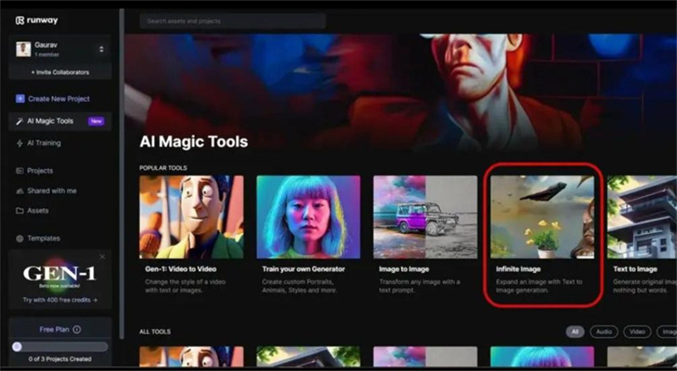Click the Free Plan info icon
The width and height of the screenshot is (677, 371).
(77, 330)
